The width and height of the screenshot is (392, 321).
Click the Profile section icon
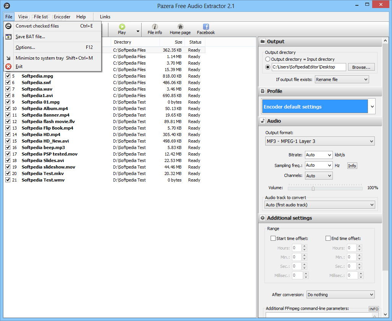[263, 91]
